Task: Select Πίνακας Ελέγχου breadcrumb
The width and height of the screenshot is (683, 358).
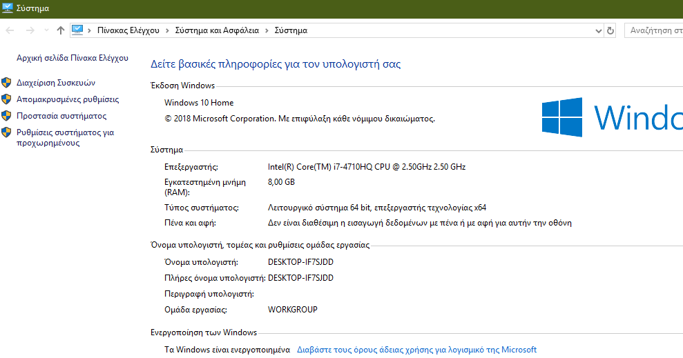Action: pyautogui.click(x=128, y=30)
